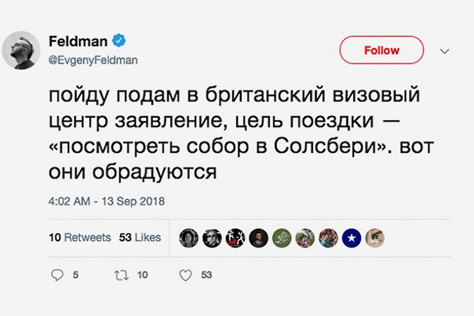This screenshot has height=316, width=474.
Task: Click the Russian tweet text body
Action: coord(236,133)
